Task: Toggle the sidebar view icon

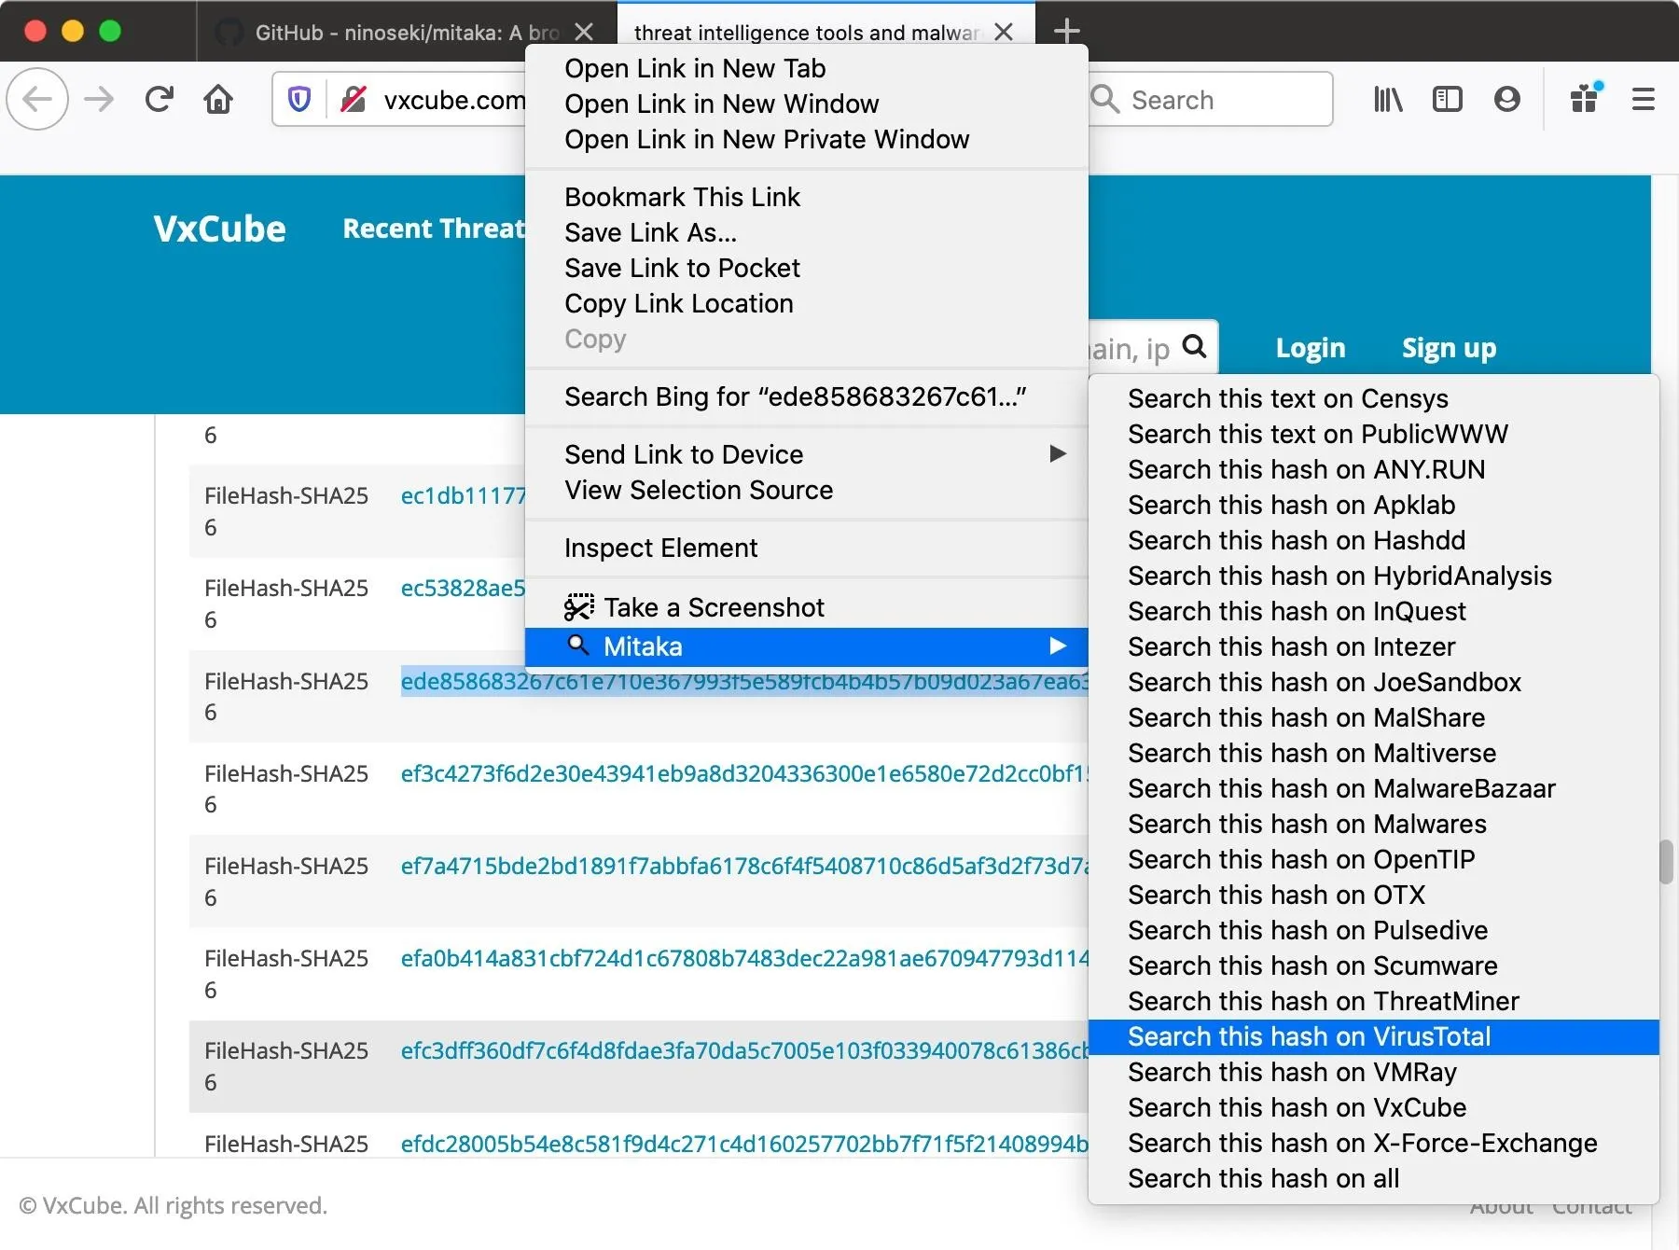Action: (x=1448, y=99)
